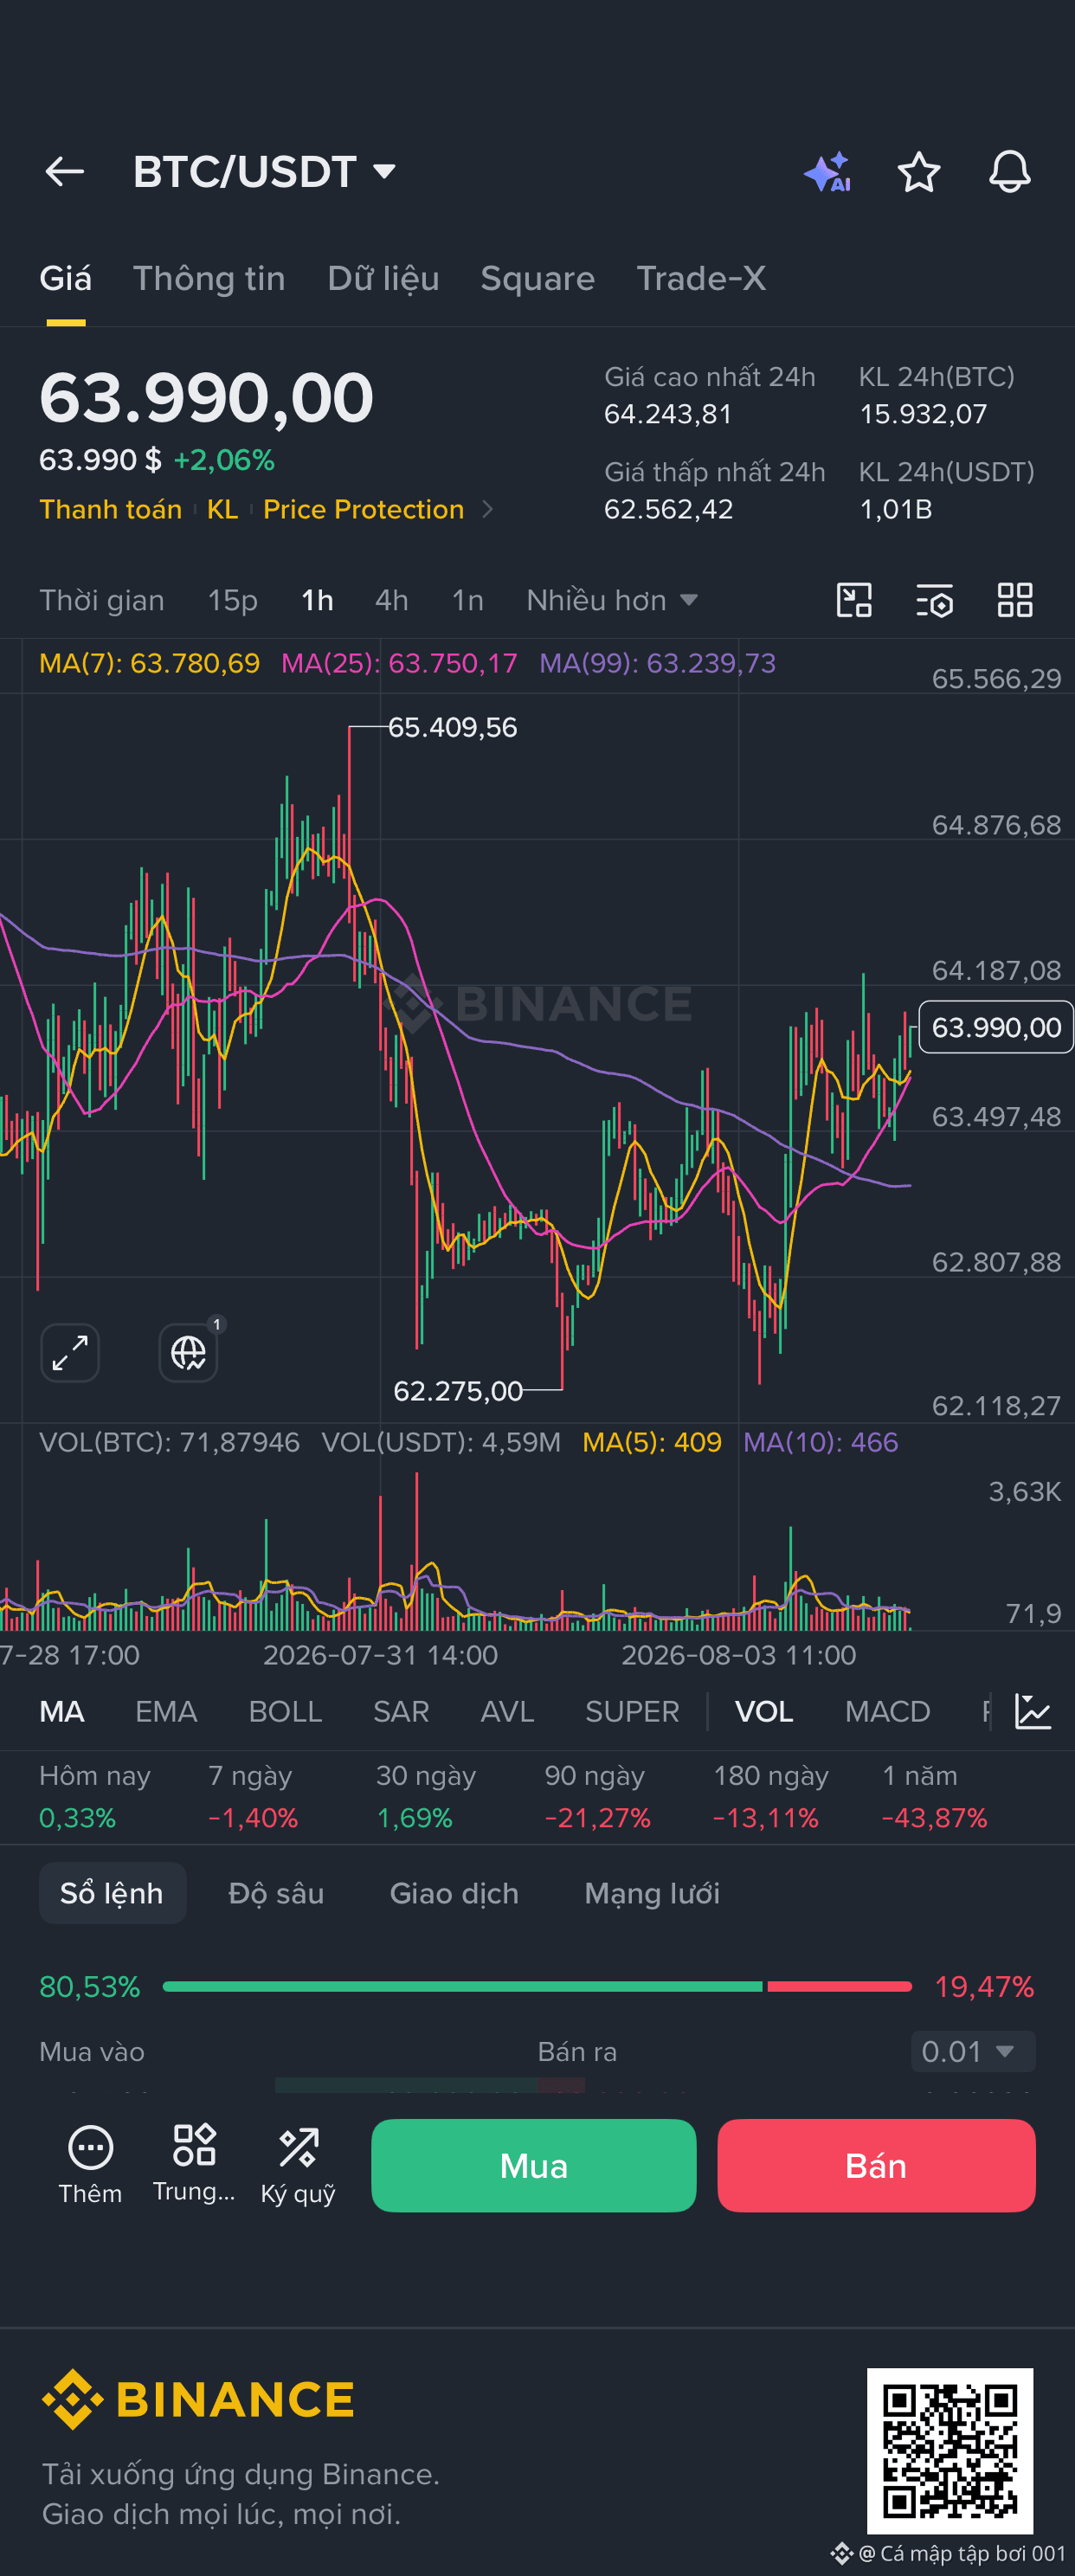This screenshot has height=2576, width=1075.
Task: Open the Sổ lệnh order book tab
Action: [x=112, y=1893]
